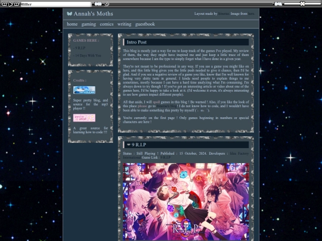Play the music player track
The width and height of the screenshot is (322, 241).
tap(10, 4)
